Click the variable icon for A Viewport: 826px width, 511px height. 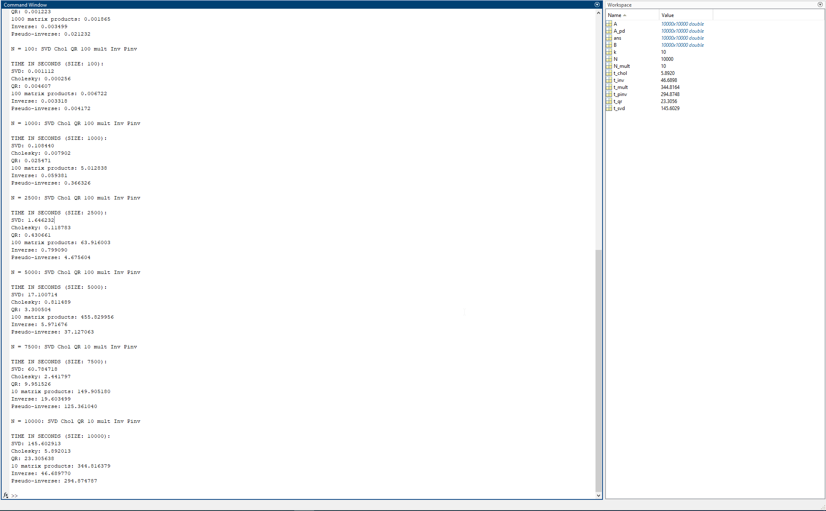coord(609,24)
